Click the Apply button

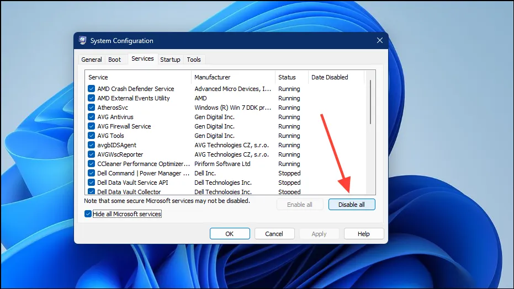(319, 234)
